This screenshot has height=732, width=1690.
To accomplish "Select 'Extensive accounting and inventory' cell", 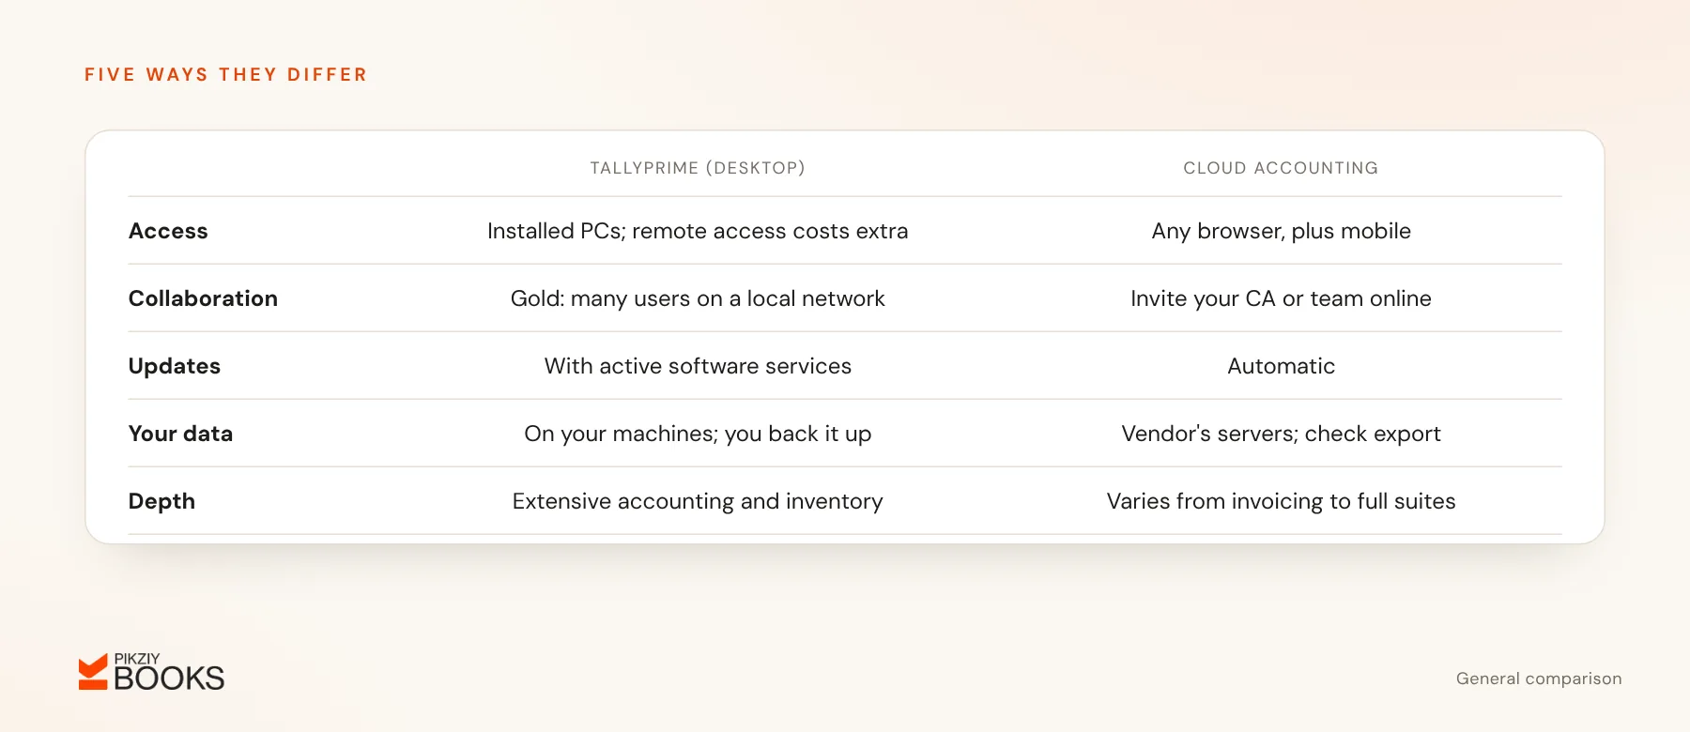I will pyautogui.click(x=698, y=501).
